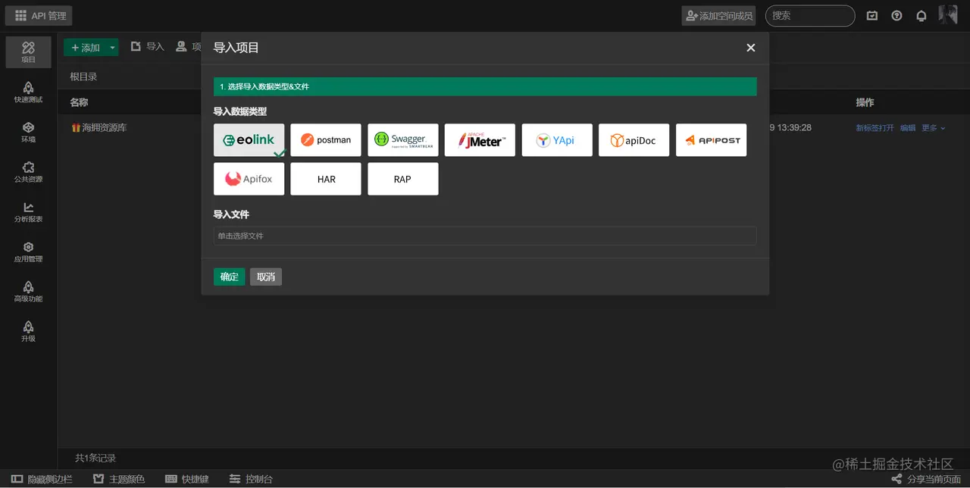Open 公共资源 in the sidebar
Screen dimensions: 970x488
[28, 172]
